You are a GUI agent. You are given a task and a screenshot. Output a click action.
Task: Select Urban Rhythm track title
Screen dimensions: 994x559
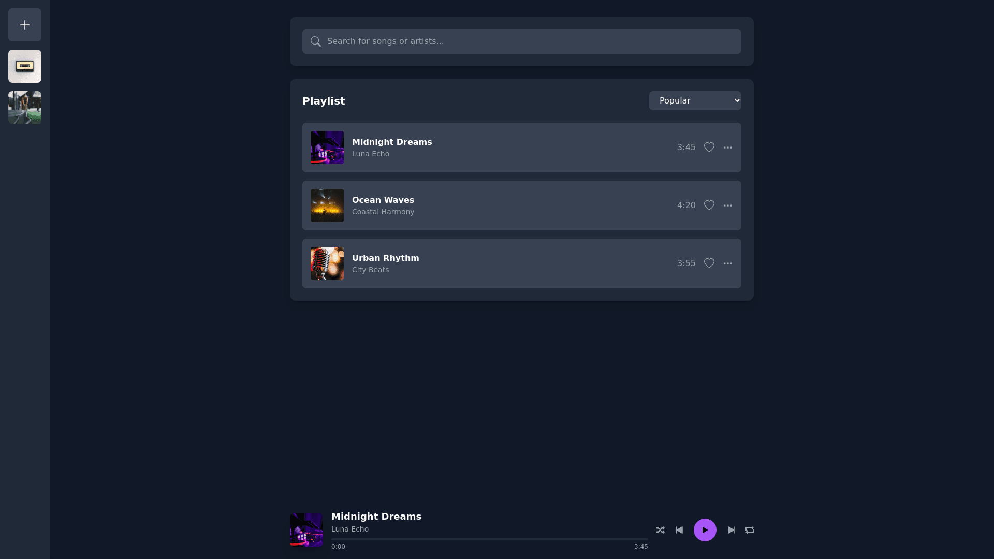[385, 258]
